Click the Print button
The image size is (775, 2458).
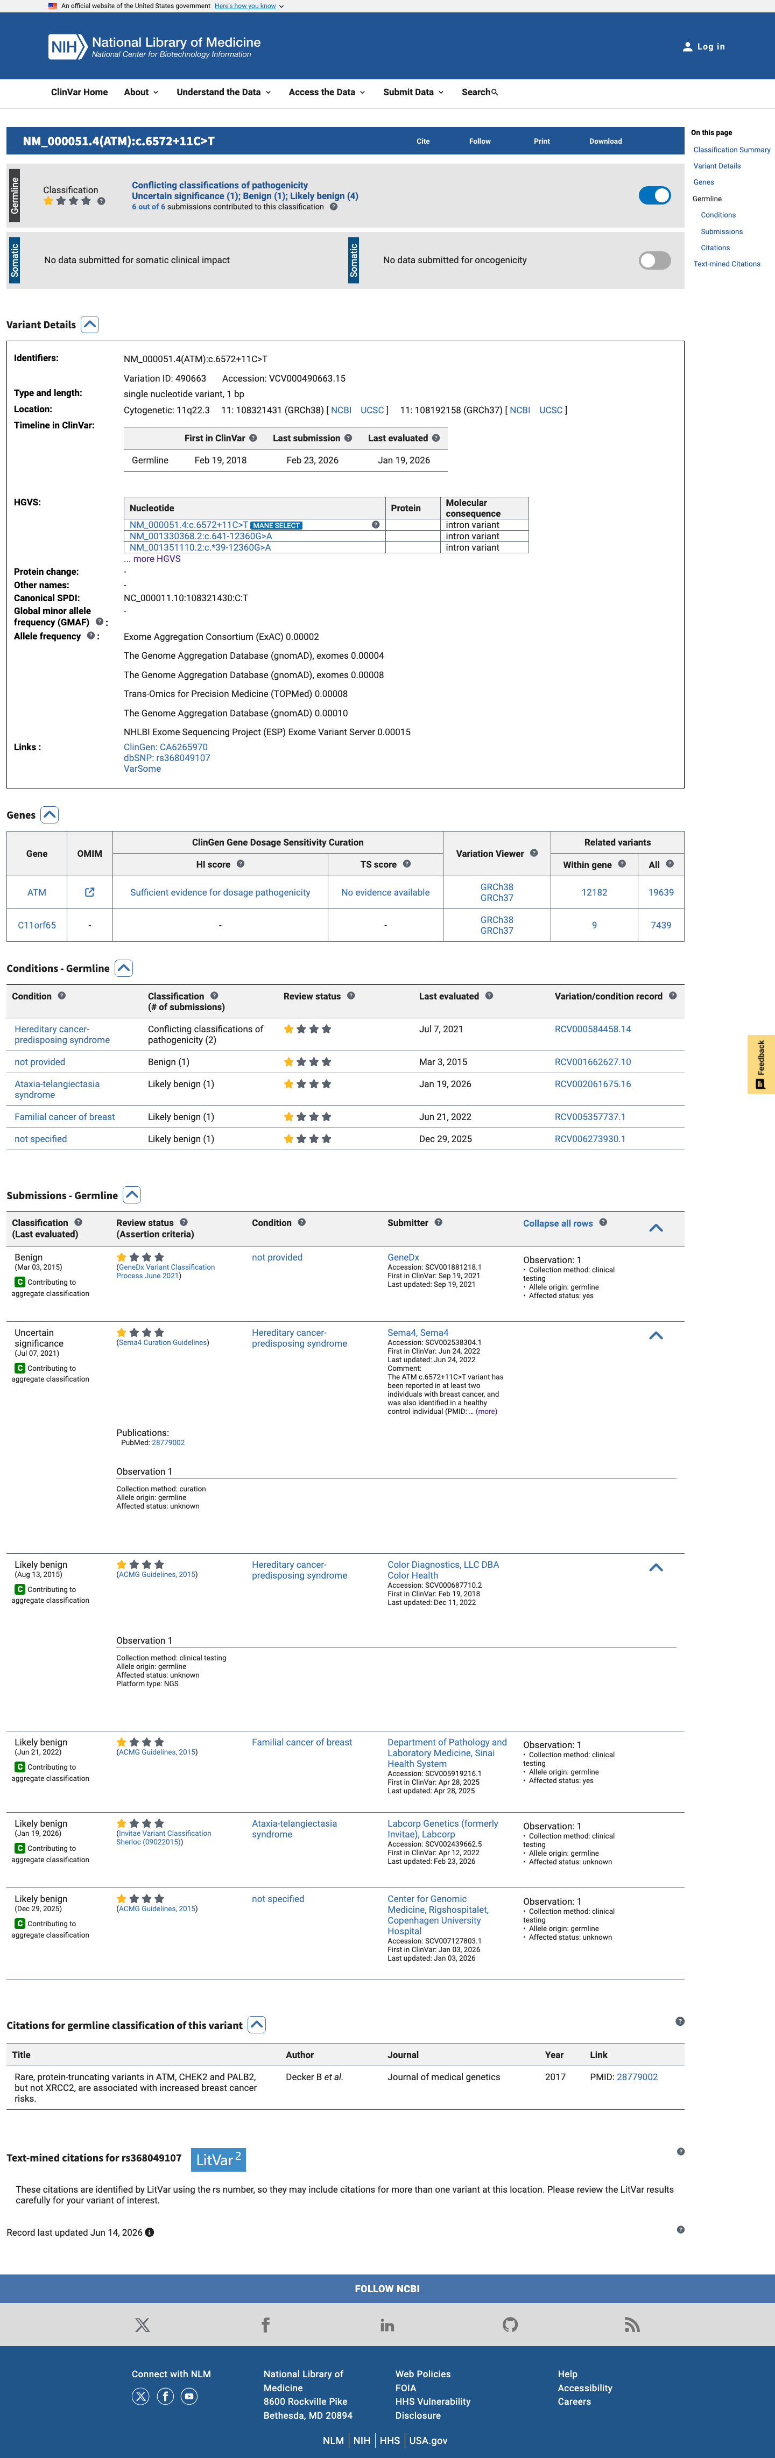click(x=541, y=141)
